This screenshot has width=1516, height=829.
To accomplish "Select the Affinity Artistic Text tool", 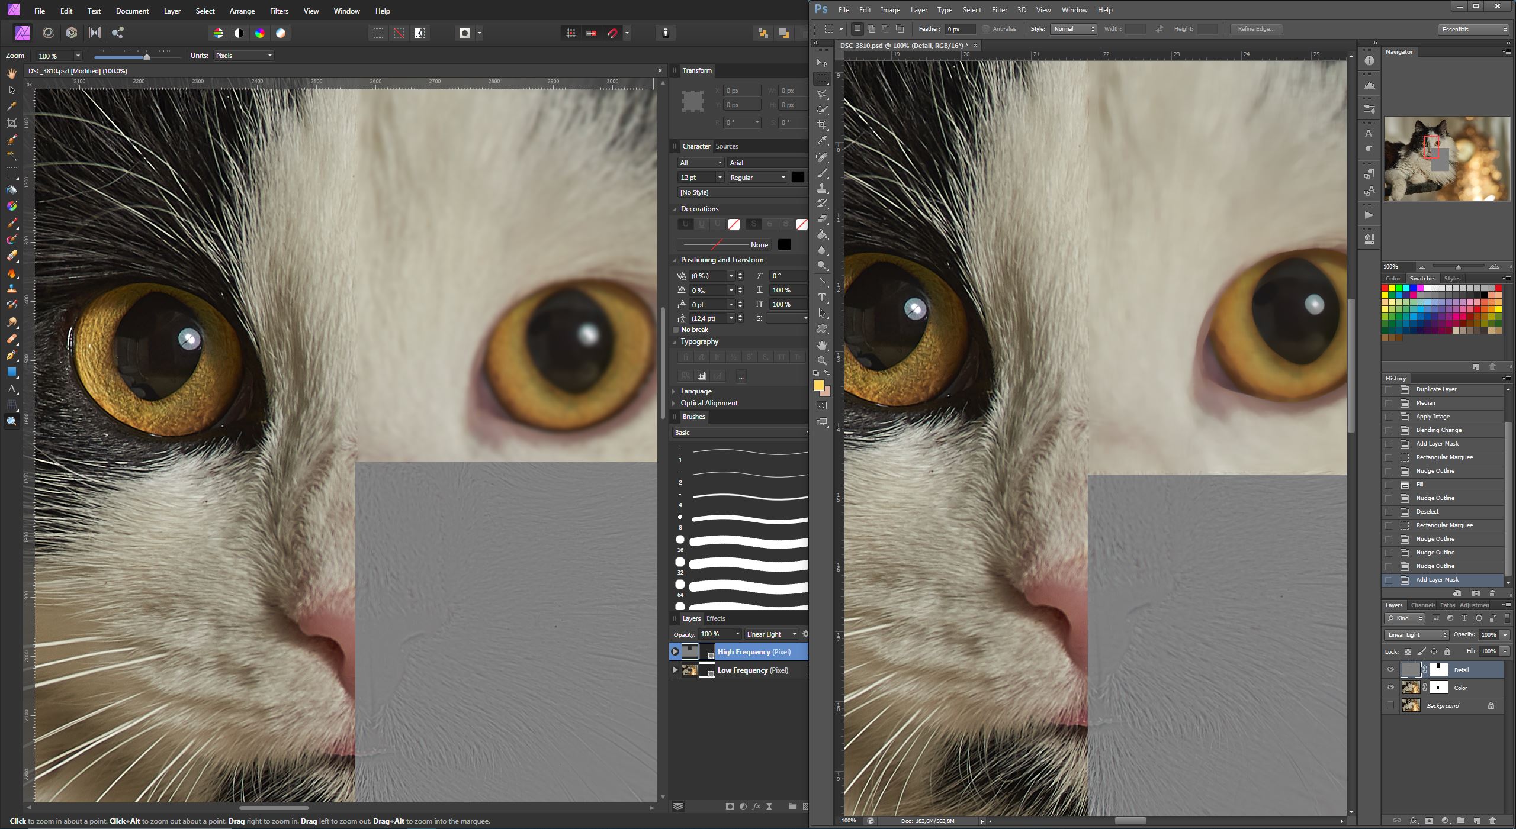I will 11,389.
